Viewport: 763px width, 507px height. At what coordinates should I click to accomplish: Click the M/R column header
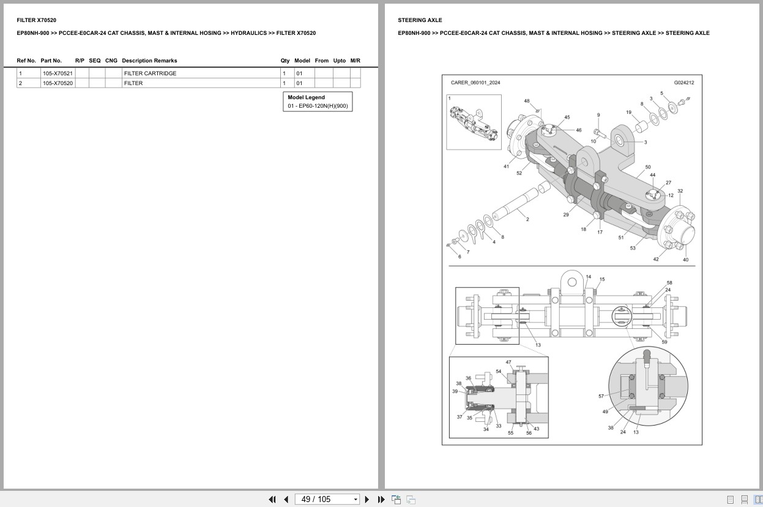355,61
